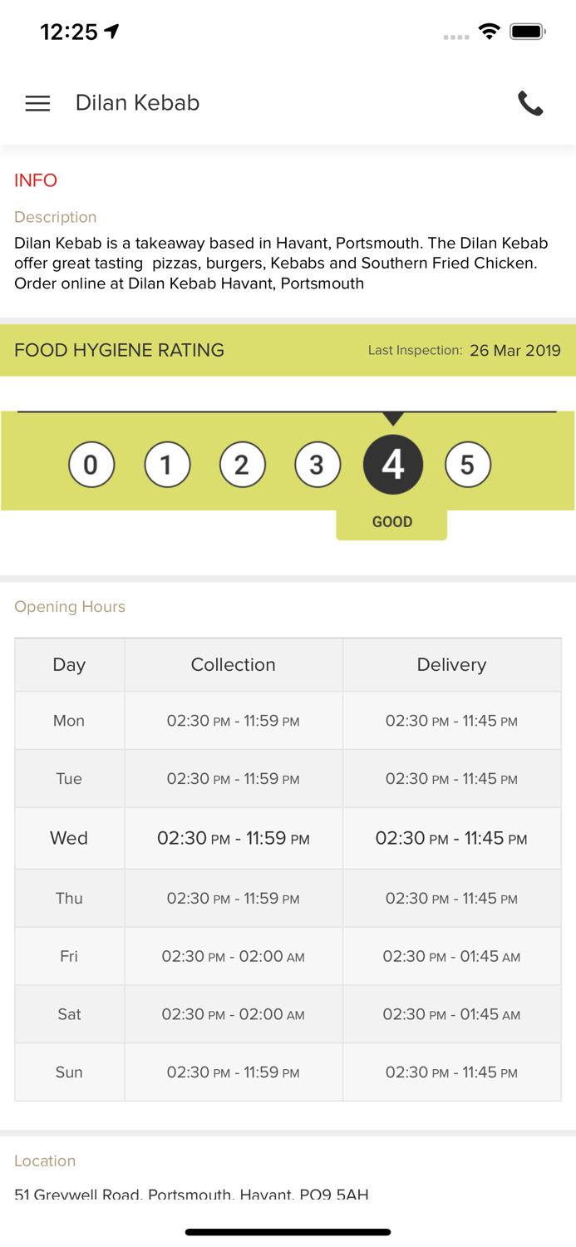Tap the Delivery column header
The image size is (576, 1247).
tap(451, 664)
